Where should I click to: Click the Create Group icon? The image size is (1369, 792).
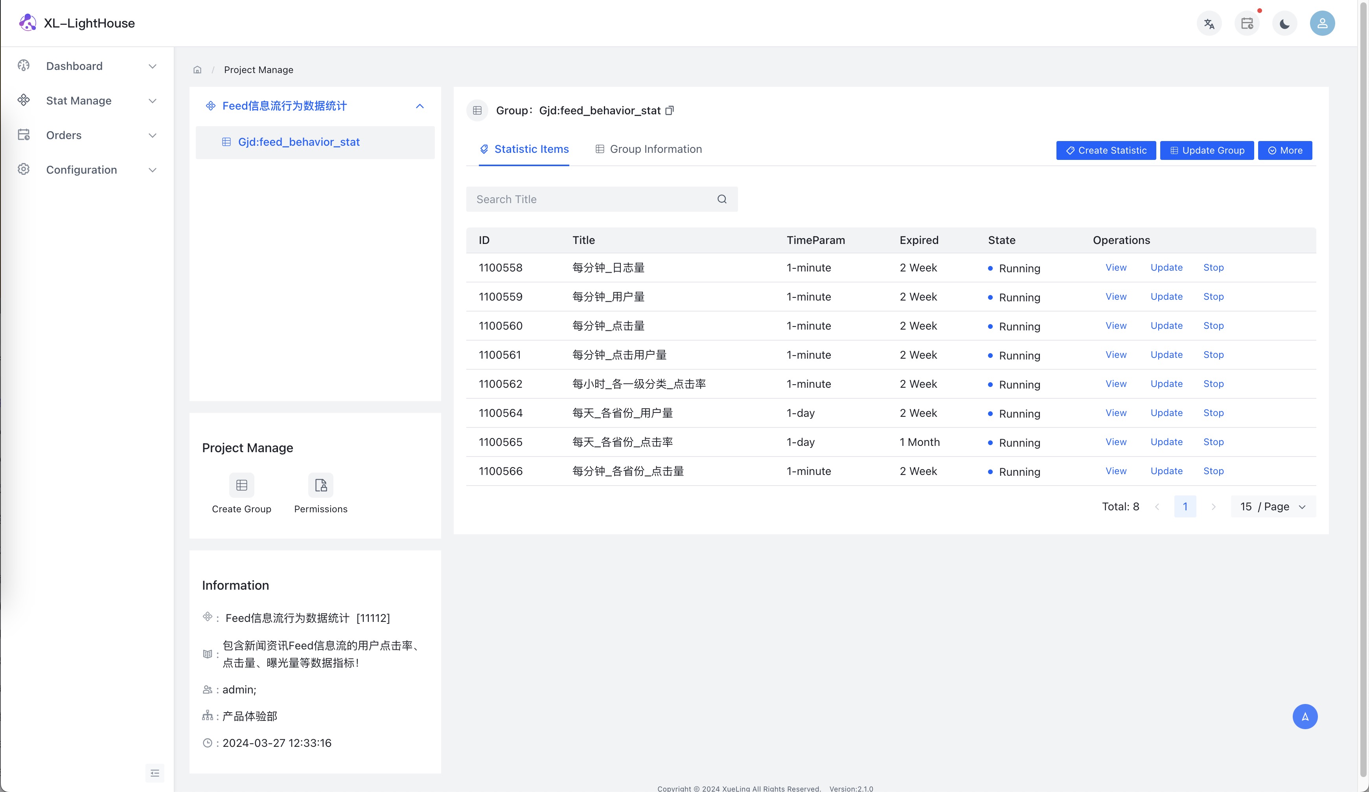click(241, 485)
